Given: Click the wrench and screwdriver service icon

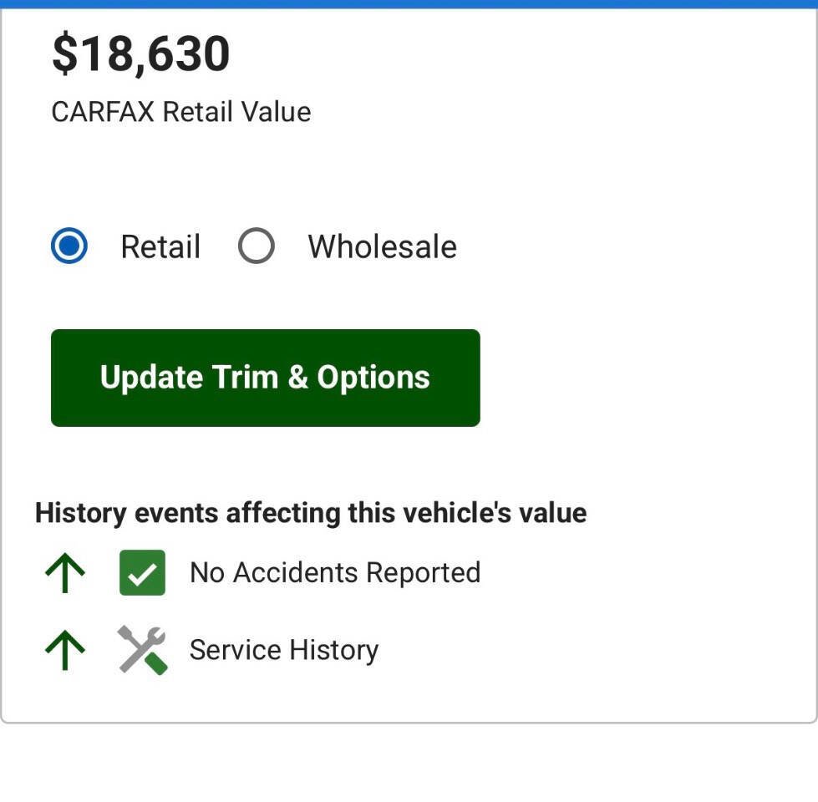Looking at the screenshot, I should 142,650.
